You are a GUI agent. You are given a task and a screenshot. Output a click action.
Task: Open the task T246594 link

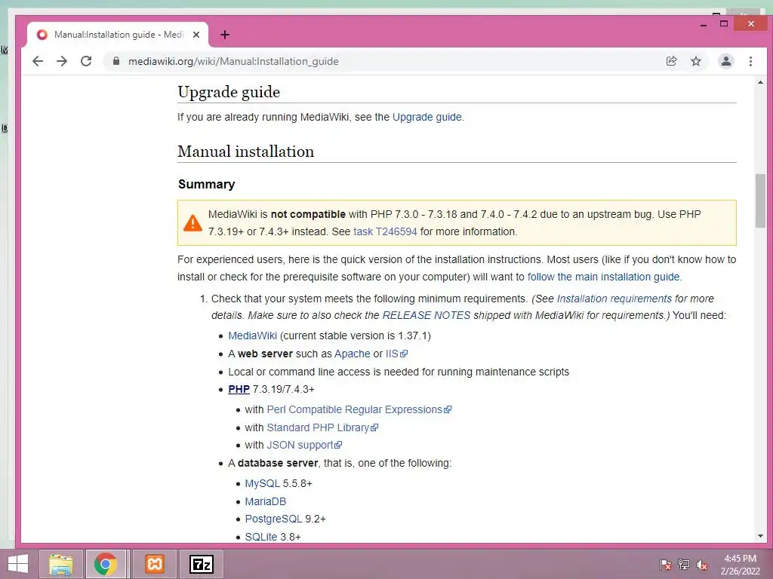pos(385,231)
